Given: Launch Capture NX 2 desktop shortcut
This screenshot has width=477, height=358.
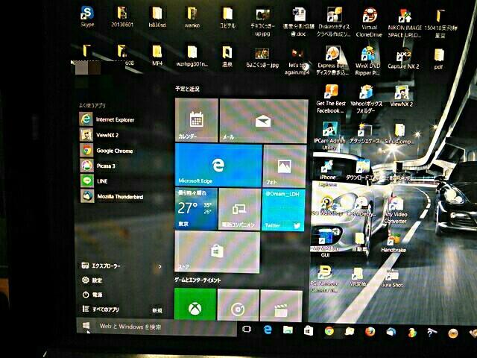Looking at the screenshot, I should pos(403,60).
